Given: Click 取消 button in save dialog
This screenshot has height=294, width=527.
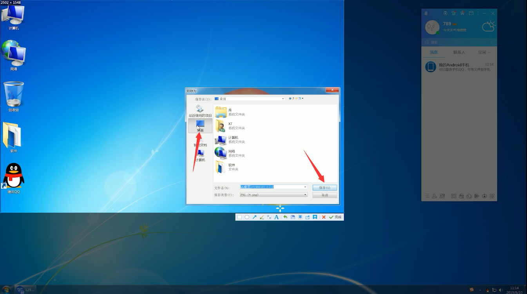Looking at the screenshot, I should tap(325, 195).
